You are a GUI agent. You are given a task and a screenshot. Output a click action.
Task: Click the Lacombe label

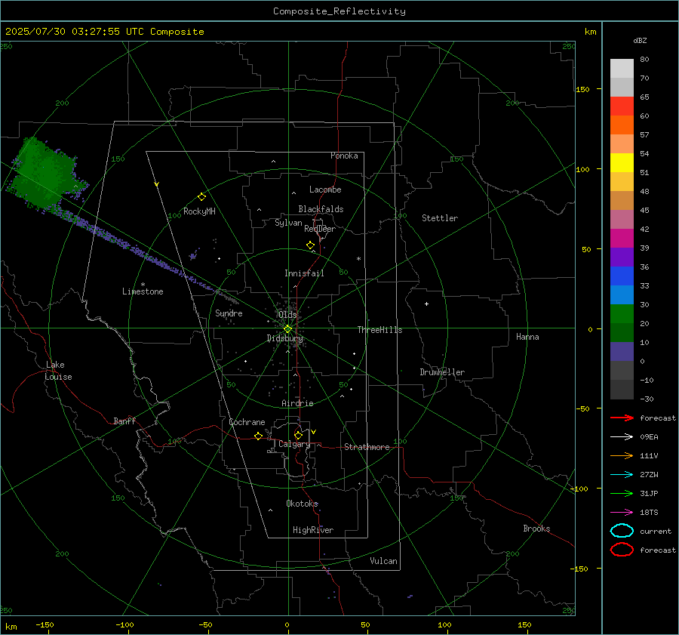[x=325, y=190]
